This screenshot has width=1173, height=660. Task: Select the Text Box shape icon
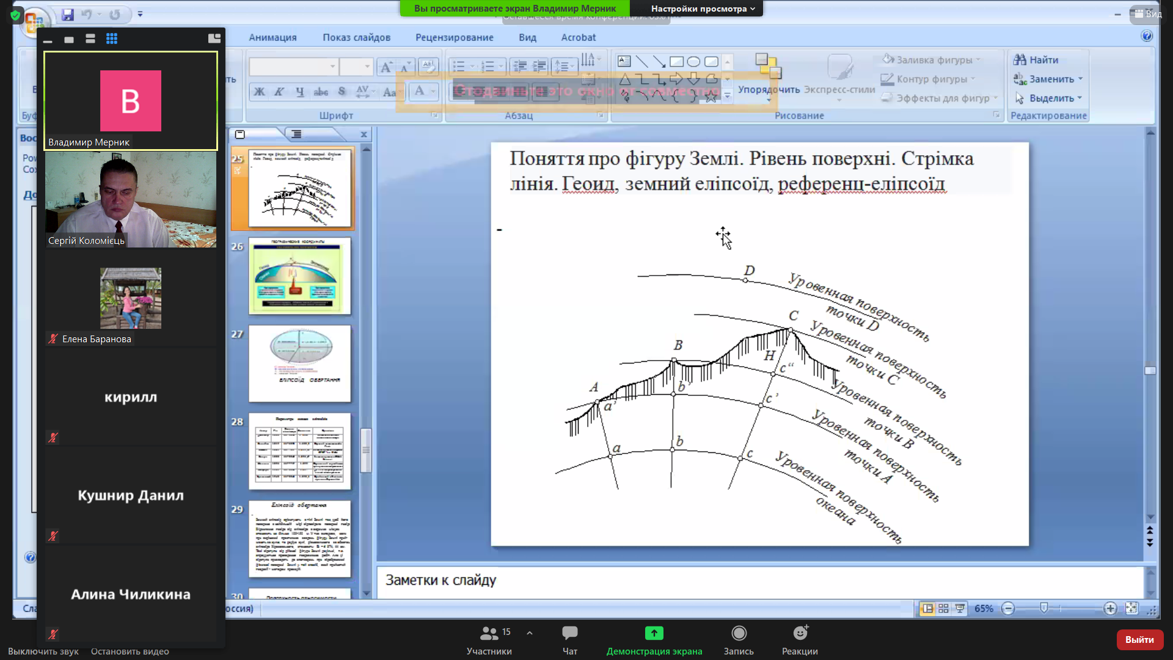(x=624, y=61)
